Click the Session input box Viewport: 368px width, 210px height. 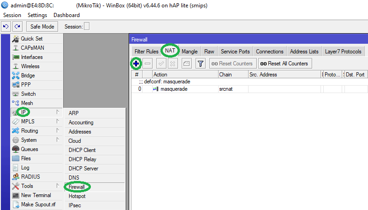coord(87,26)
